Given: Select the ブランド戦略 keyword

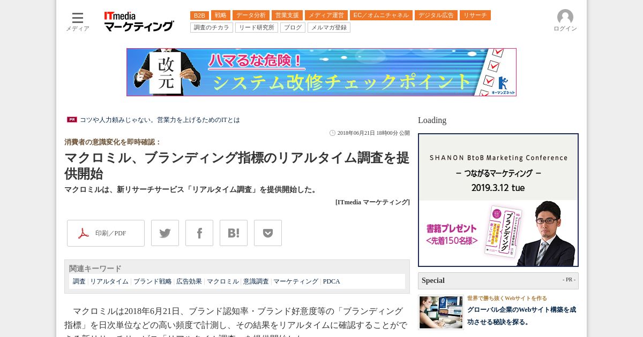Looking at the screenshot, I should point(153,281).
